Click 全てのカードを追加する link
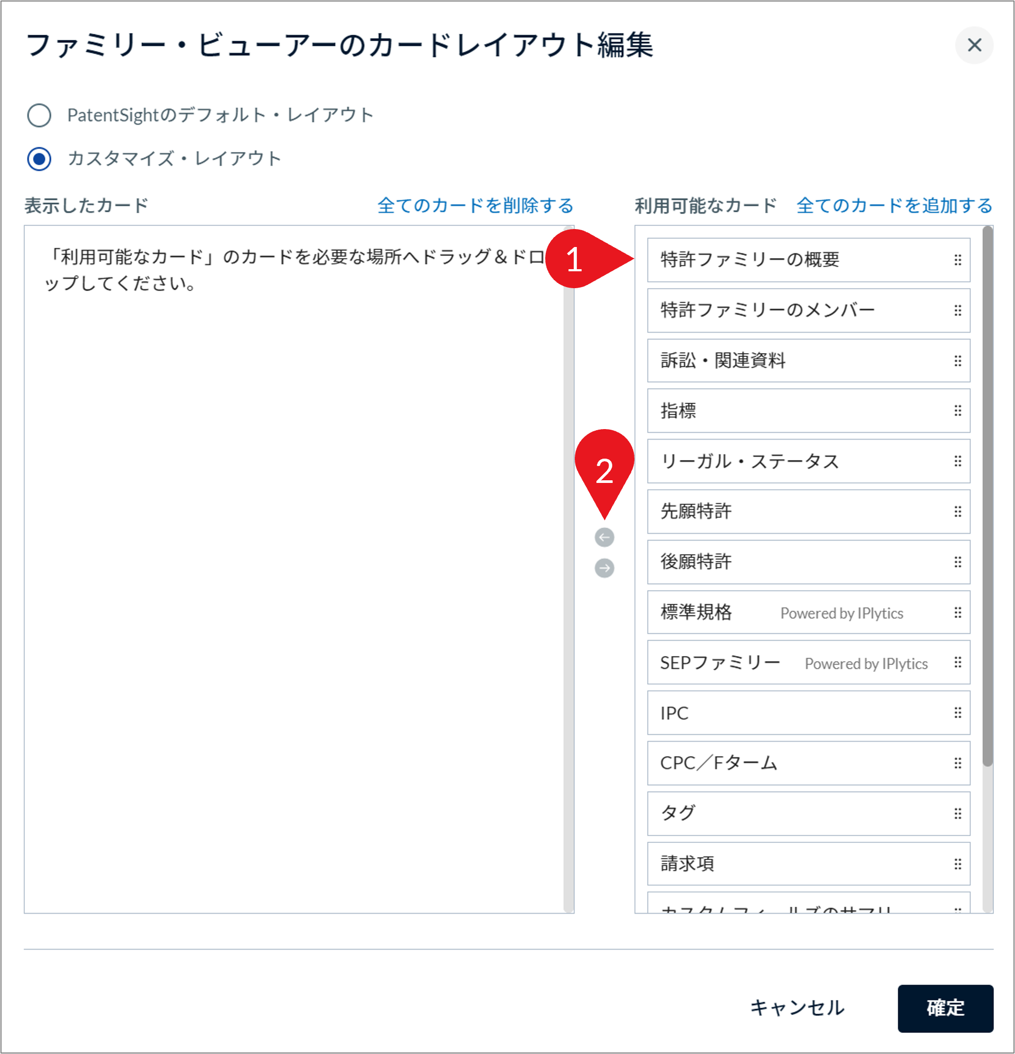This screenshot has width=1015, height=1054. click(x=894, y=205)
